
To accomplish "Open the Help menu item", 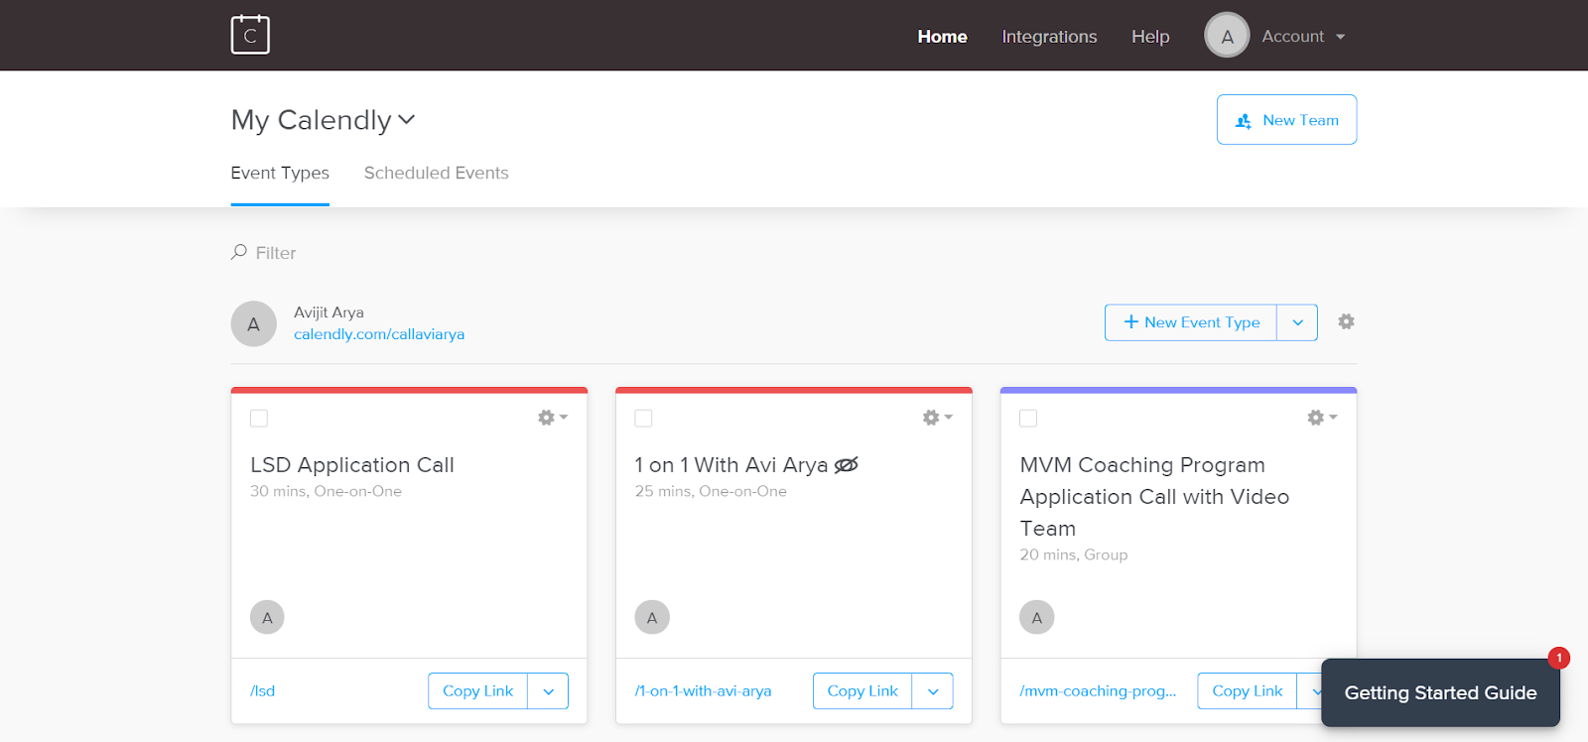I will 1150,37.
